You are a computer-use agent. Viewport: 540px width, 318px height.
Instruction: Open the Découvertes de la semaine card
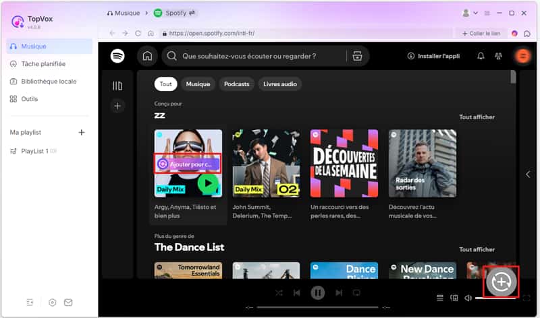point(344,163)
